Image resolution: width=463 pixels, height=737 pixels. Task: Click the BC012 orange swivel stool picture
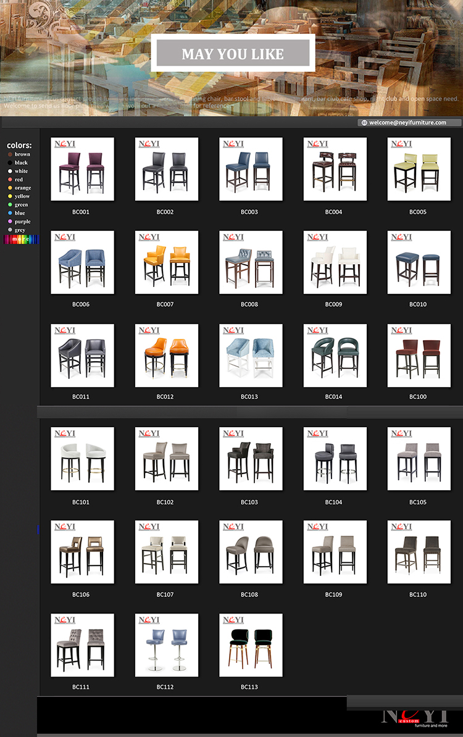click(x=167, y=356)
